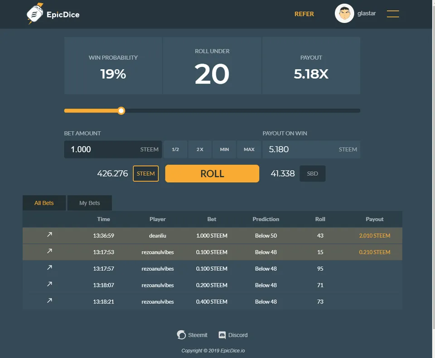This screenshot has width=435, height=358.
Task: Click the Time column header
Action: coord(103,219)
